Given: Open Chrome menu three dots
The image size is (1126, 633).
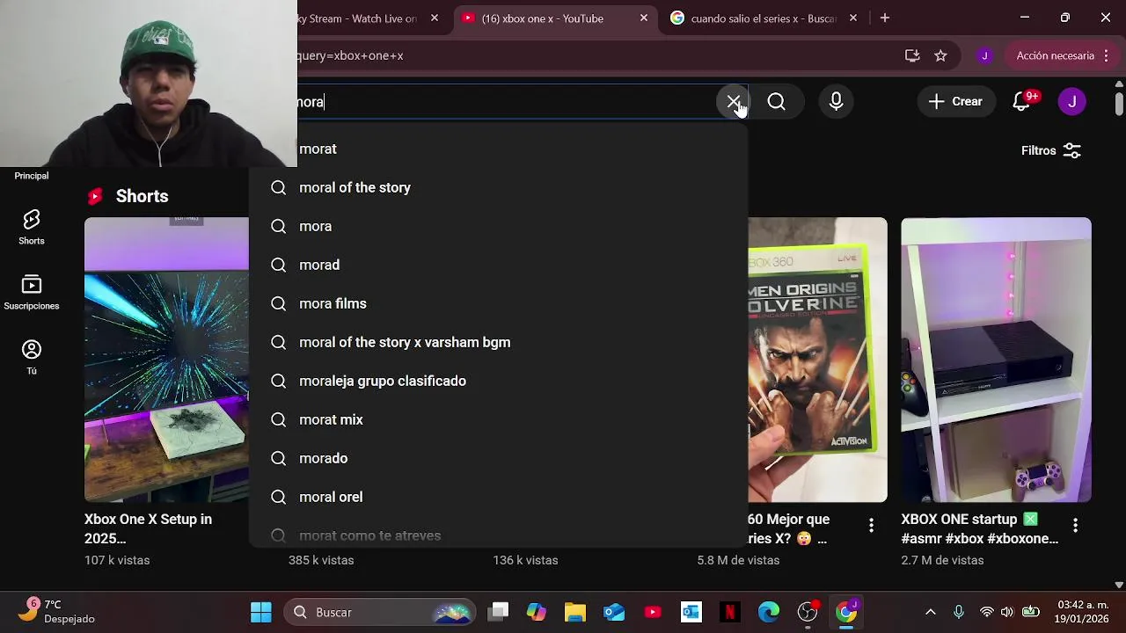Looking at the screenshot, I should (x=1105, y=55).
